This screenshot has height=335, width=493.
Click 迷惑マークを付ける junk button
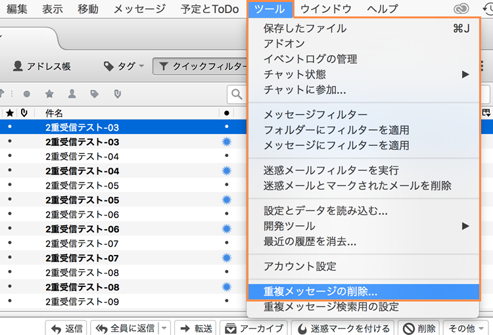343,328
